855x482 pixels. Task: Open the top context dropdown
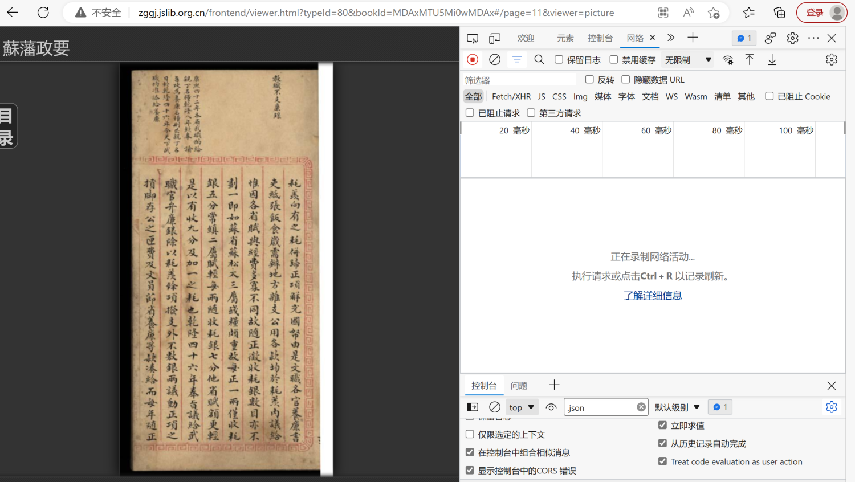point(522,407)
